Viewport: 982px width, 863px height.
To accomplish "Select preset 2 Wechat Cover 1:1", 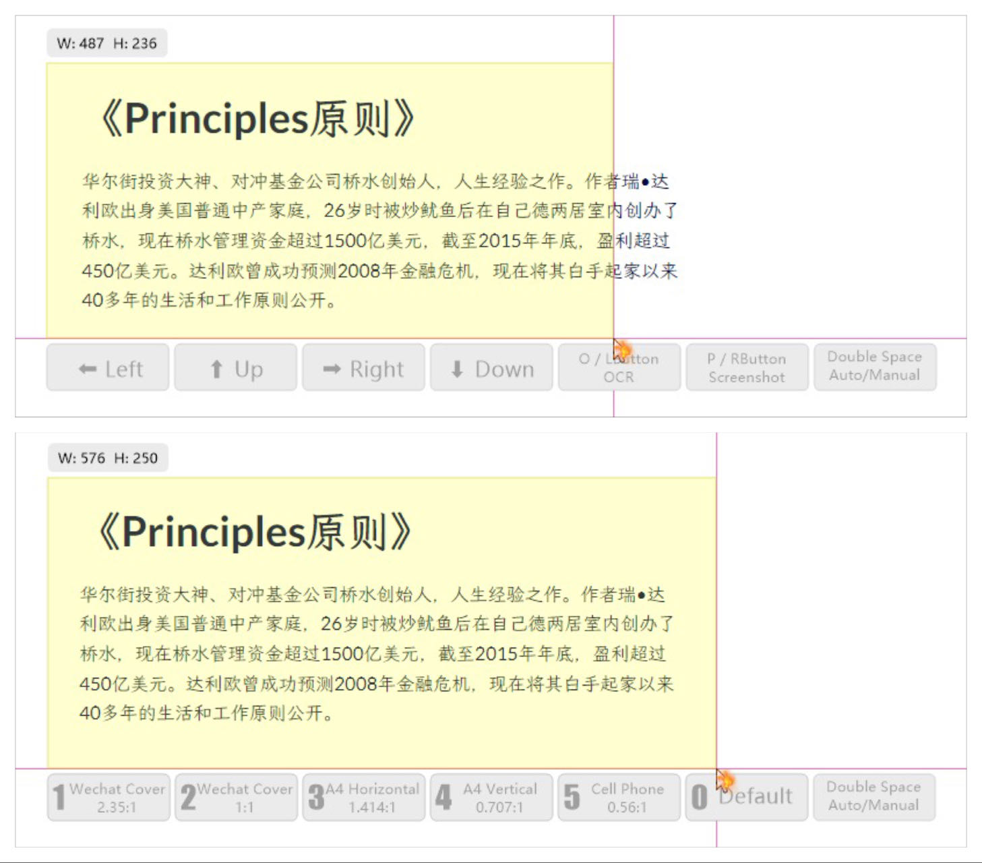I will pyautogui.click(x=236, y=798).
